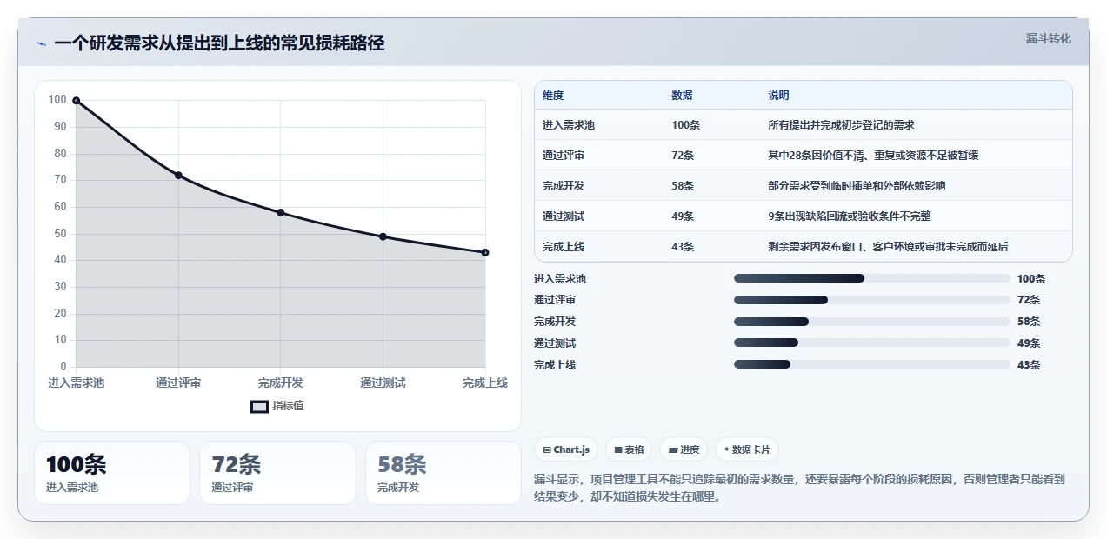Click the 43条 progress bar
This screenshot has height=539, width=1107.
click(872, 364)
